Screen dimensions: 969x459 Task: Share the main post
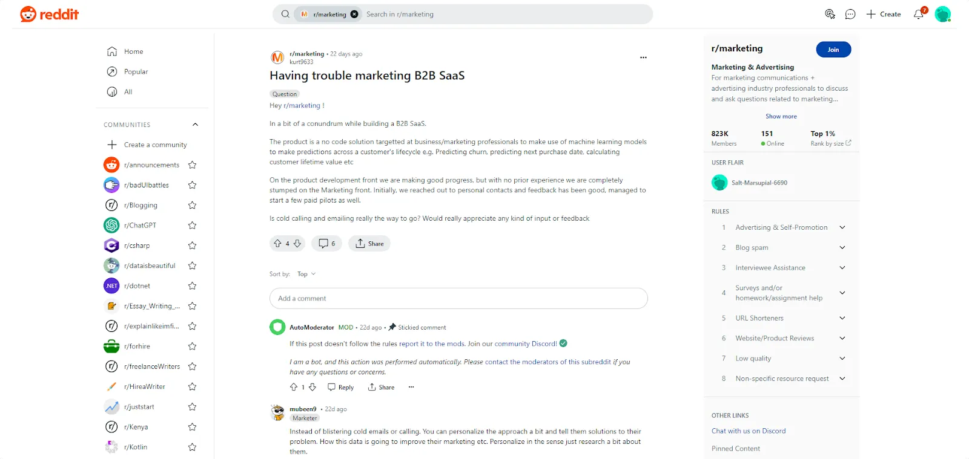[369, 243]
